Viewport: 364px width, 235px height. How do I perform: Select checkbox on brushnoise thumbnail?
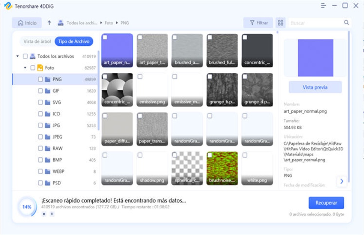pos(210,155)
